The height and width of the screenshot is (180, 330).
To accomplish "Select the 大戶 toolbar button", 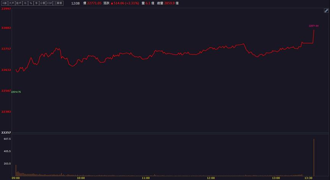I will point(11,3).
